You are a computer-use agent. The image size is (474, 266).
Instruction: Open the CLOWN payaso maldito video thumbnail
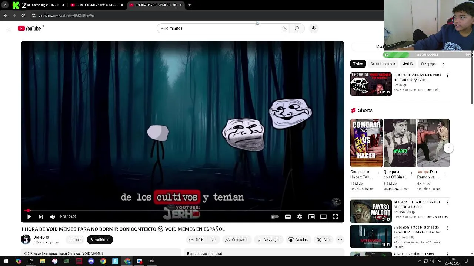[371, 211]
